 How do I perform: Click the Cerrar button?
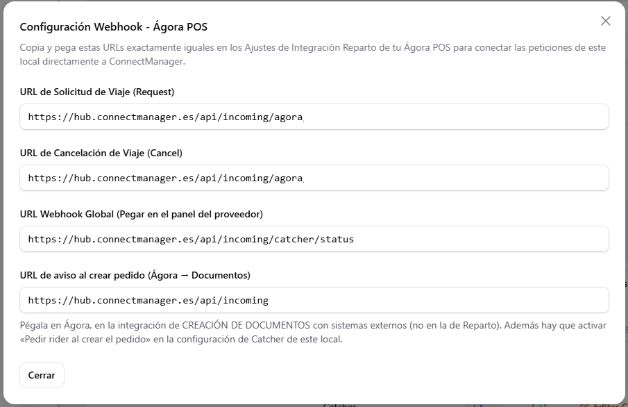click(x=42, y=375)
